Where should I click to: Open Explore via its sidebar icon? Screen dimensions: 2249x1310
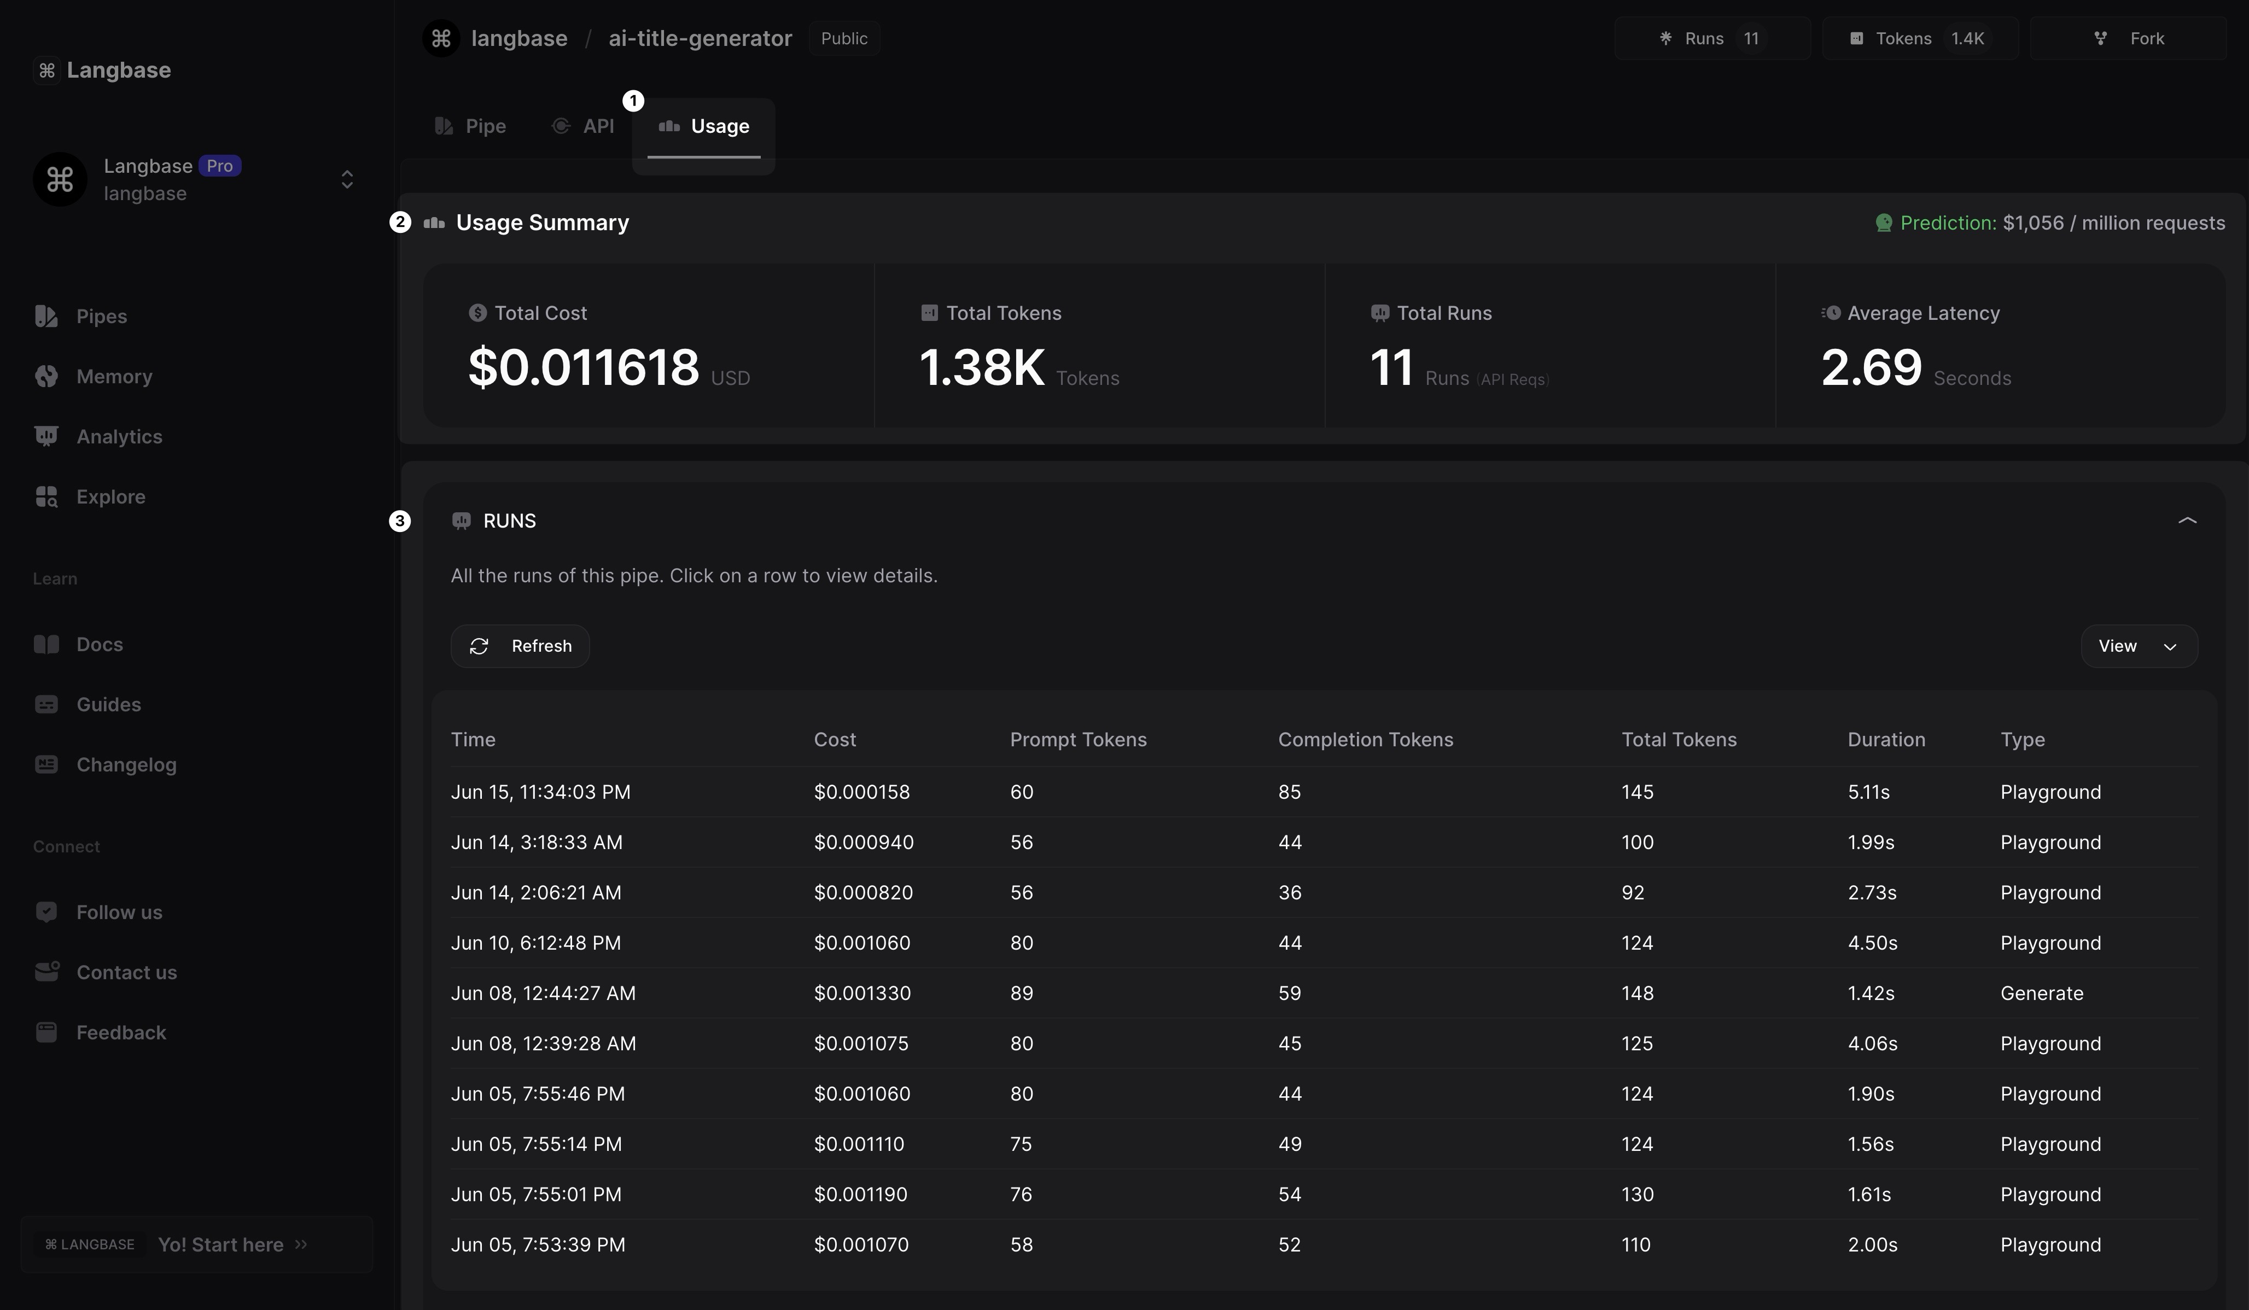click(46, 497)
